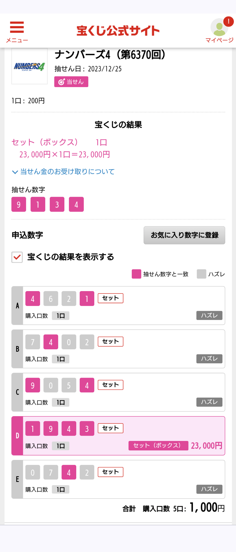This screenshot has height=552, width=236.
Task: Click the セット(ボックス) winning label
Action: coord(158,446)
